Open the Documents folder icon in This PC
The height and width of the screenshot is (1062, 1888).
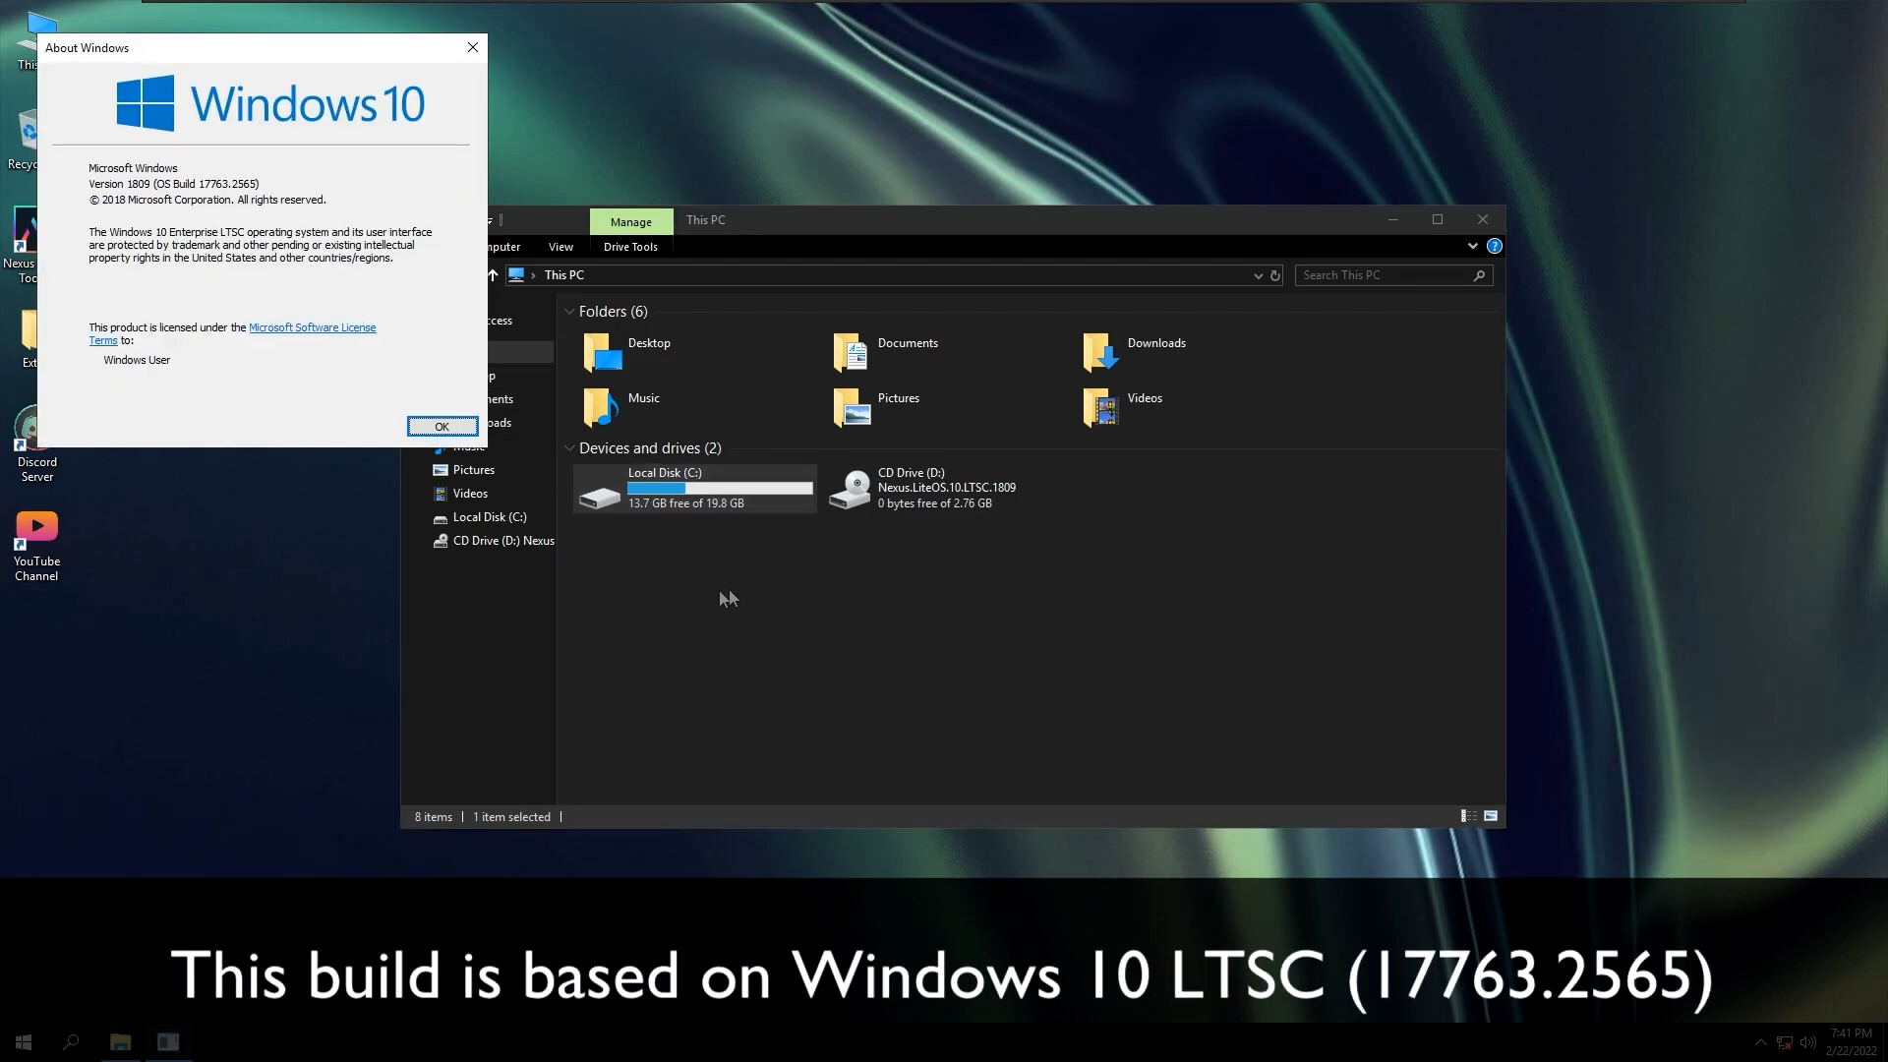click(851, 352)
